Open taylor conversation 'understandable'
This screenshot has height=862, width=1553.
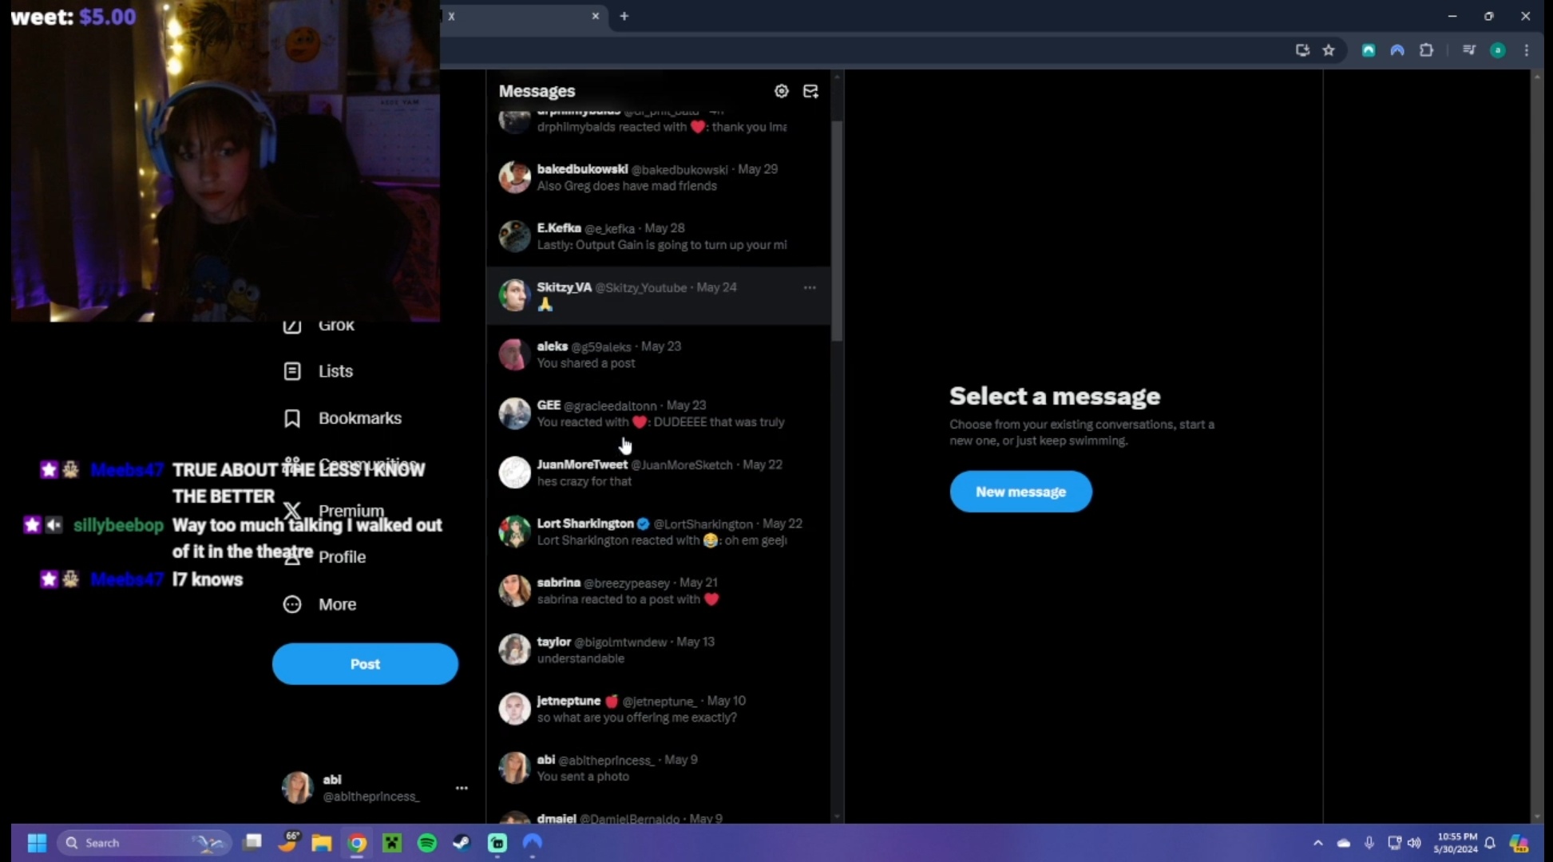click(658, 650)
